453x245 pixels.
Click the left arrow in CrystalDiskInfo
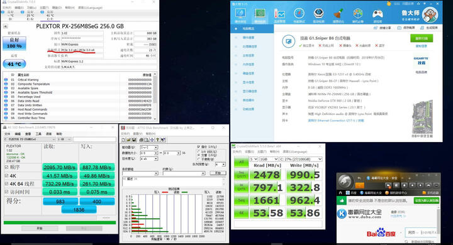[x=5, y=26]
